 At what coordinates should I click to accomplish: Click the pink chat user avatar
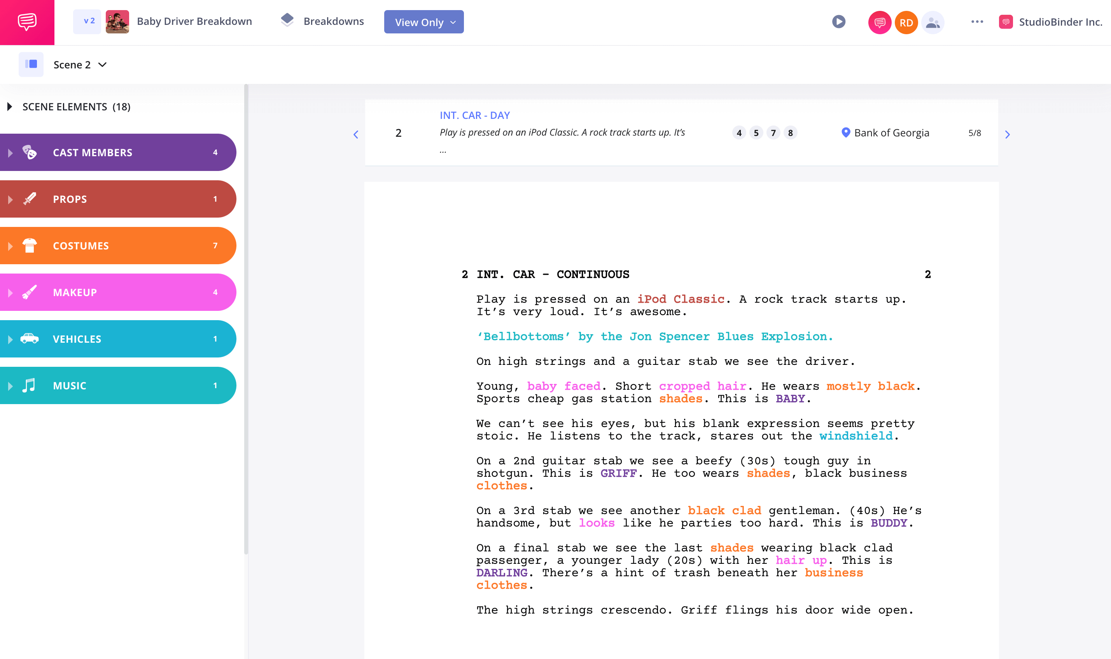pyautogui.click(x=880, y=22)
